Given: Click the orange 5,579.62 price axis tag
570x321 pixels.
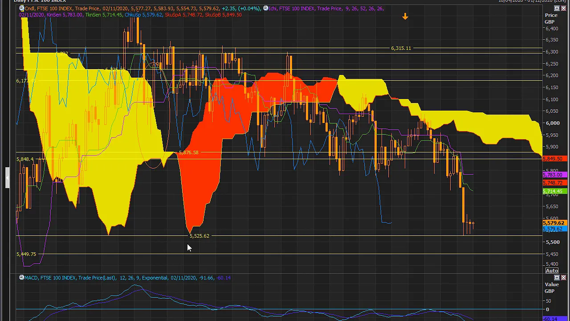Looking at the screenshot, I should pos(554,223).
